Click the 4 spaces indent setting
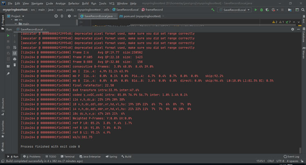Image resolution: width=306 pixels, height=165 pixels. [x=293, y=161]
